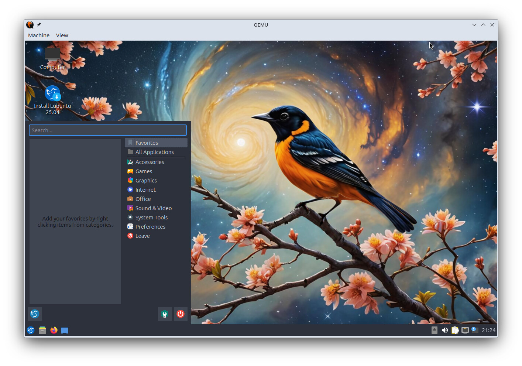The height and width of the screenshot is (366, 522).
Task: Open the clipboard manager tray icon
Action: [455, 330]
